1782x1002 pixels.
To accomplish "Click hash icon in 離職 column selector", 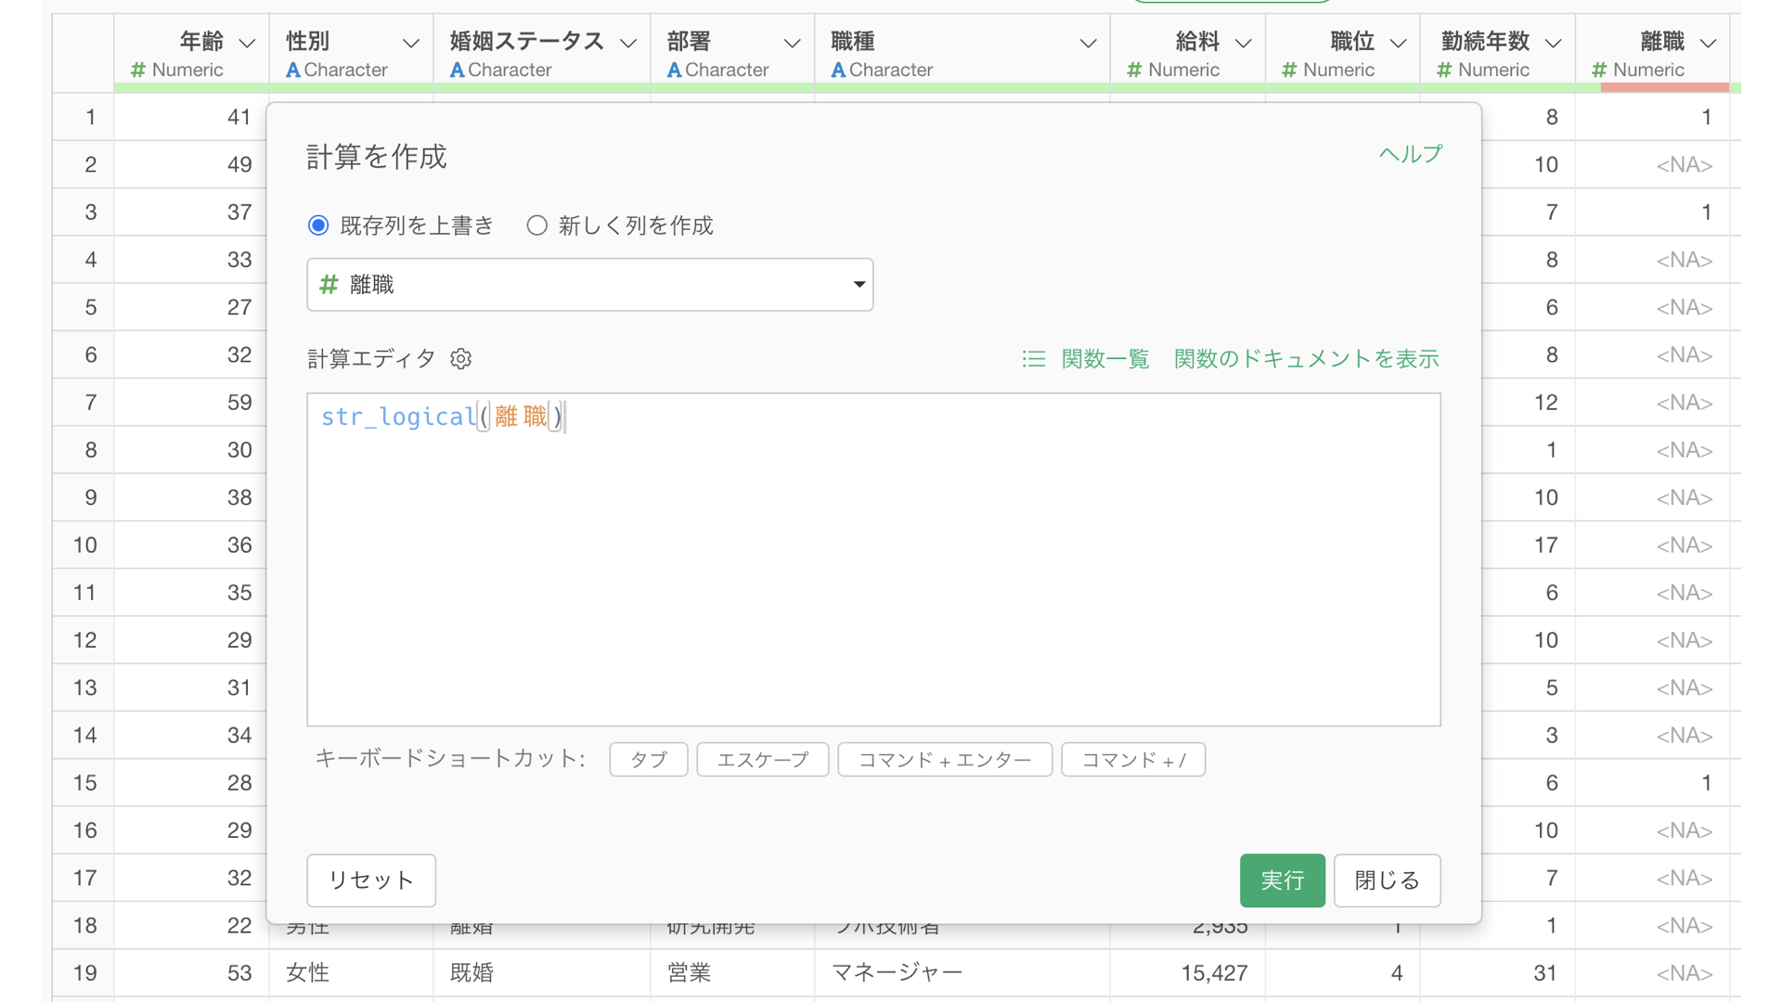I will coord(329,285).
